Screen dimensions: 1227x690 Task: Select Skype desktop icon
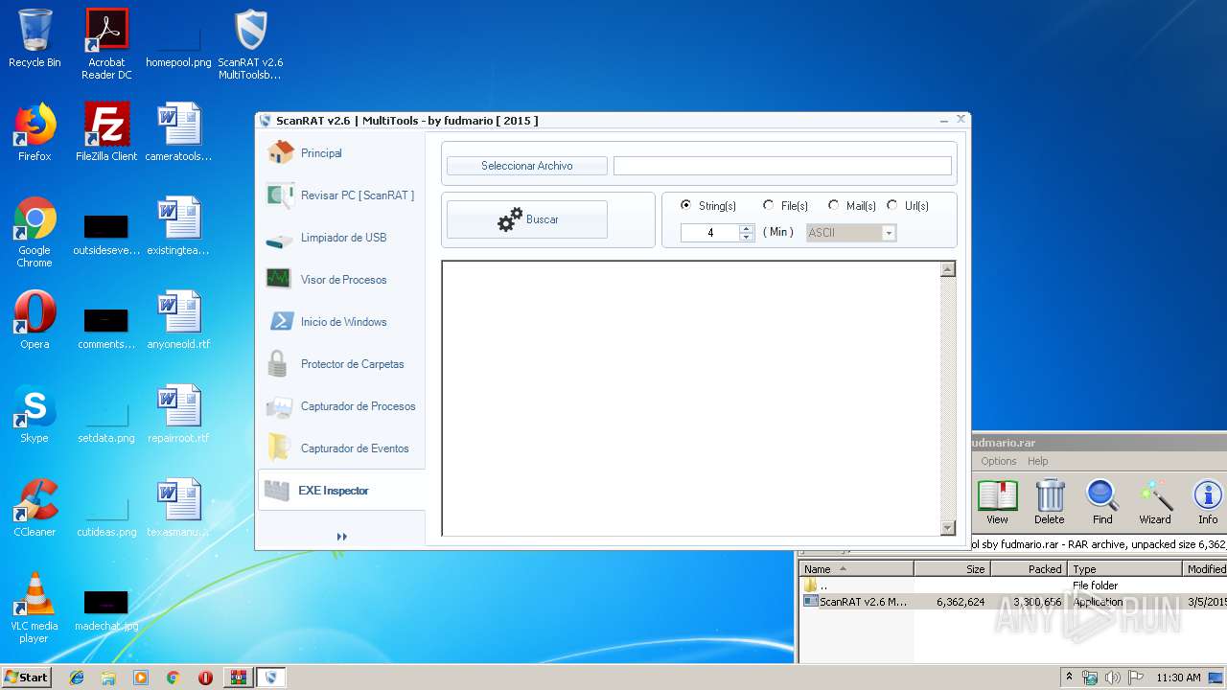click(x=35, y=414)
